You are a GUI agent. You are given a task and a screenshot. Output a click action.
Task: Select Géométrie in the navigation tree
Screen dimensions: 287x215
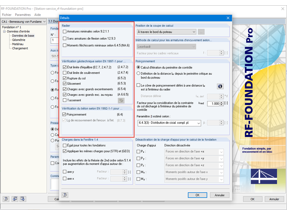pos(19,40)
